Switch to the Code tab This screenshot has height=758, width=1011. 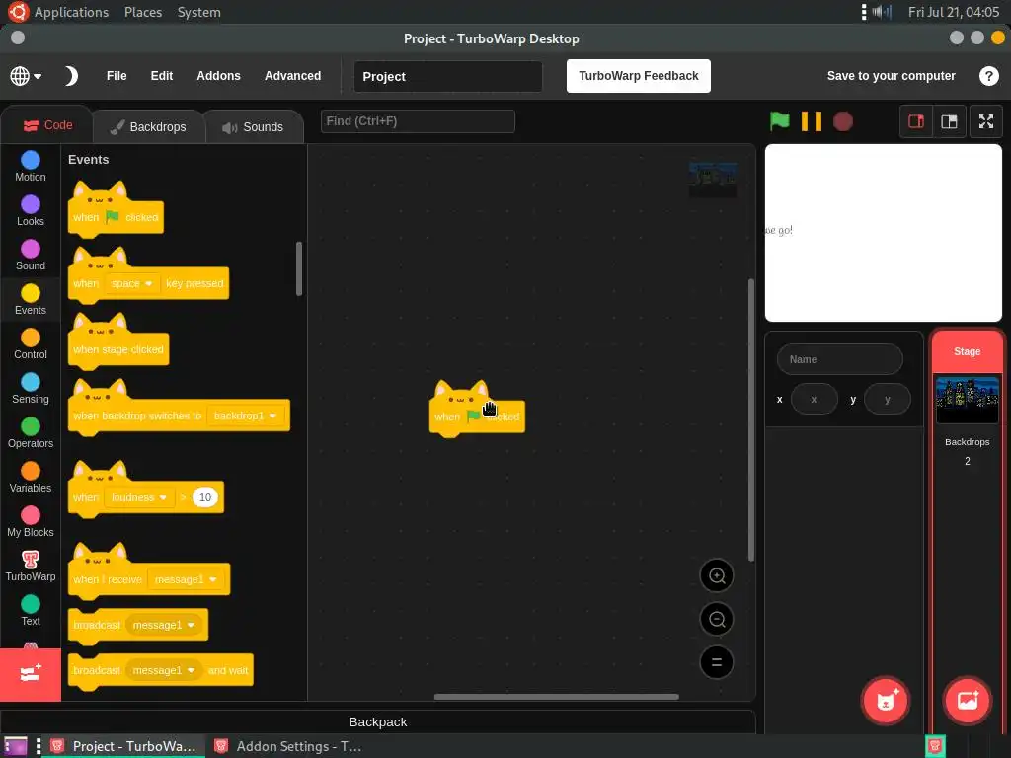click(x=47, y=125)
